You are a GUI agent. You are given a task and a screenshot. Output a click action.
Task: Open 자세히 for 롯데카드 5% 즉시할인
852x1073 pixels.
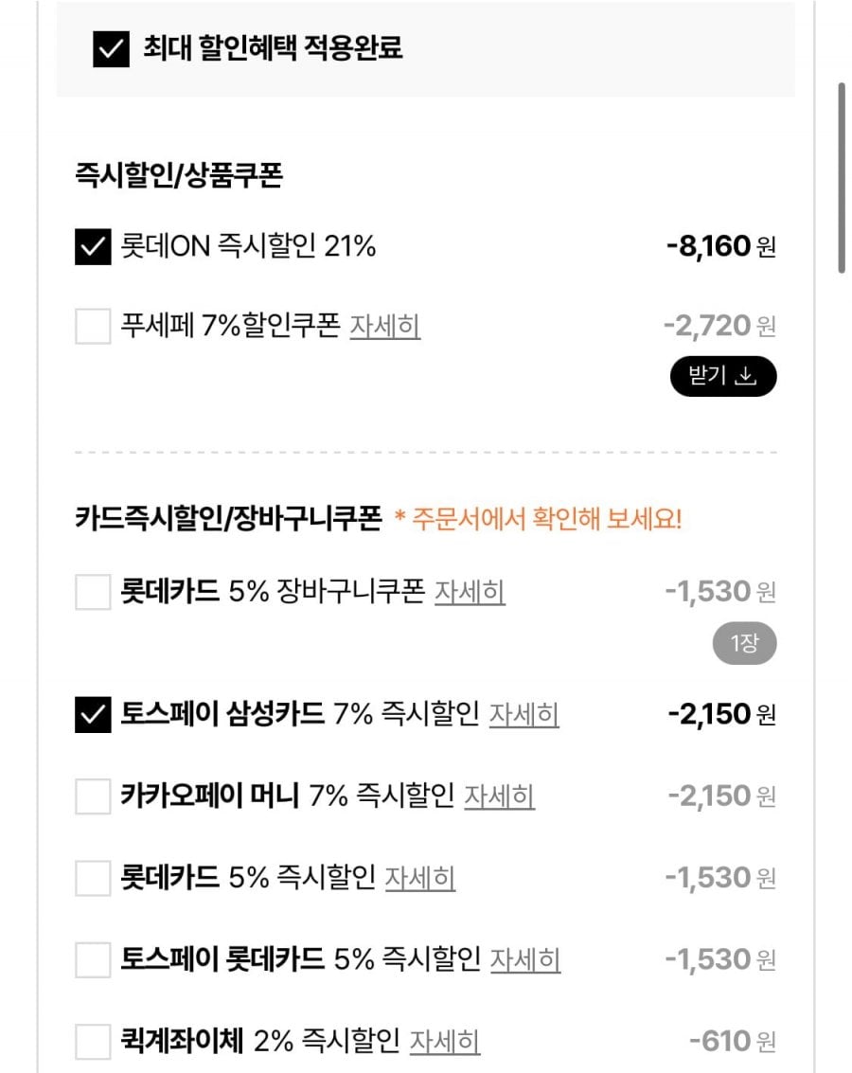[419, 878]
